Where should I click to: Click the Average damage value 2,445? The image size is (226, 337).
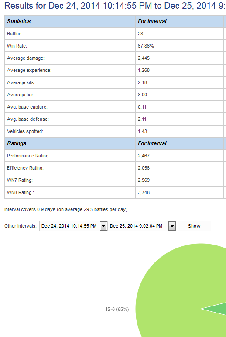click(144, 58)
